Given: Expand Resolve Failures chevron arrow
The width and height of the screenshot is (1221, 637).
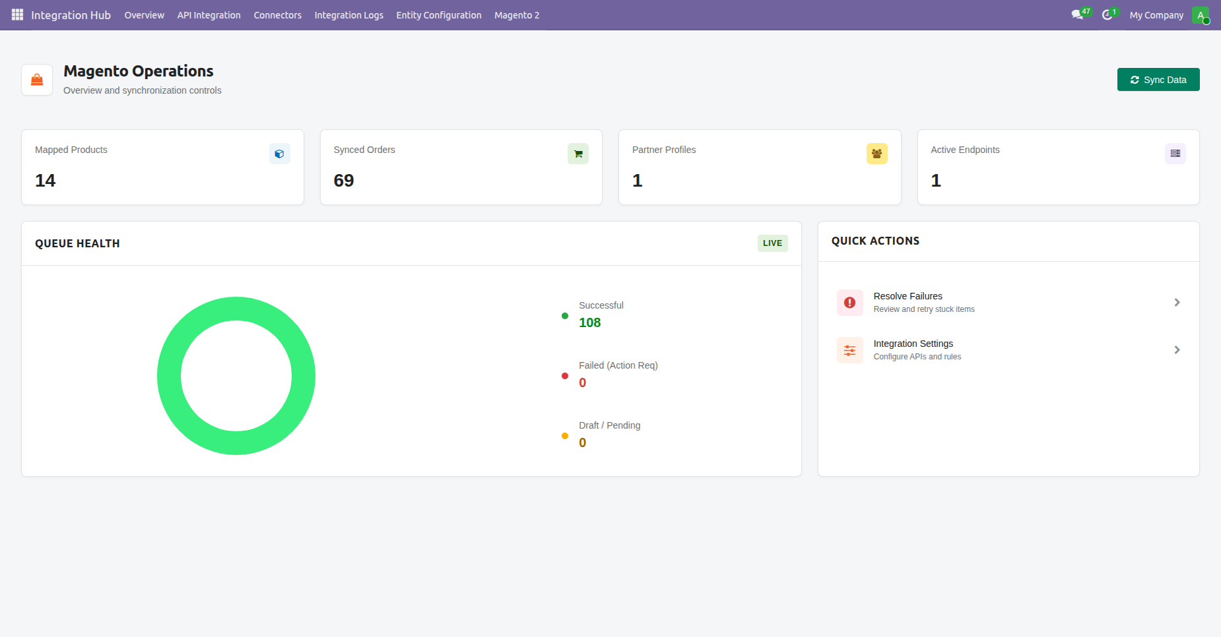Looking at the screenshot, I should tap(1177, 303).
